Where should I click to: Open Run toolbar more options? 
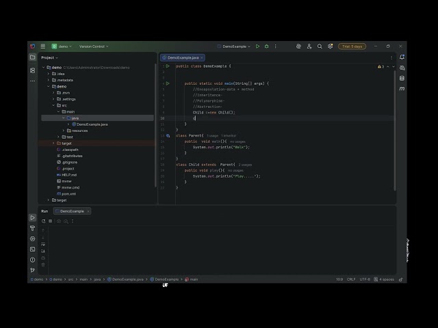(x=73, y=221)
